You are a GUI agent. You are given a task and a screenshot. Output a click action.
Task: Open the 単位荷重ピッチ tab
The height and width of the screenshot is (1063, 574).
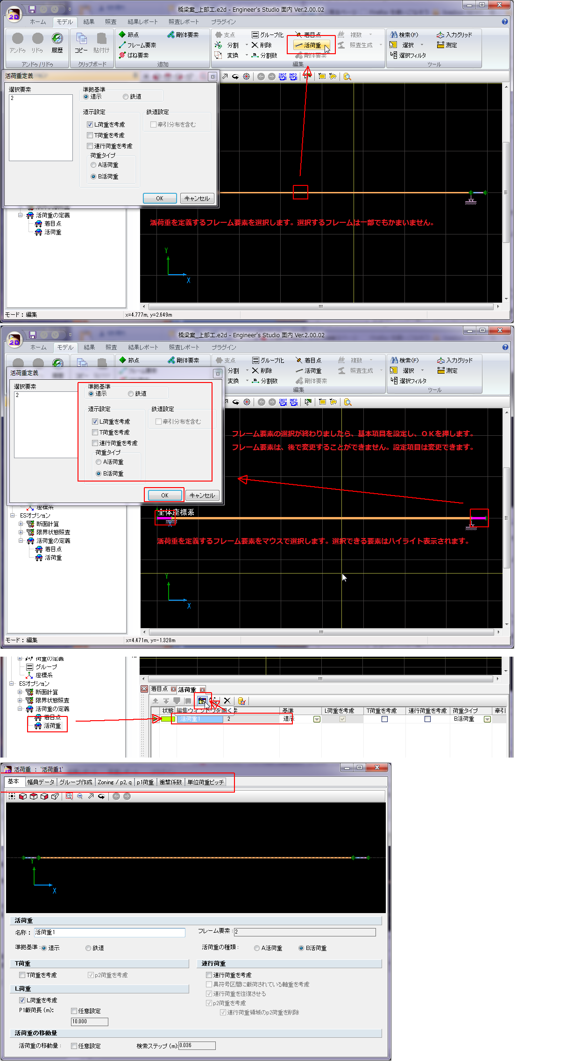206,782
